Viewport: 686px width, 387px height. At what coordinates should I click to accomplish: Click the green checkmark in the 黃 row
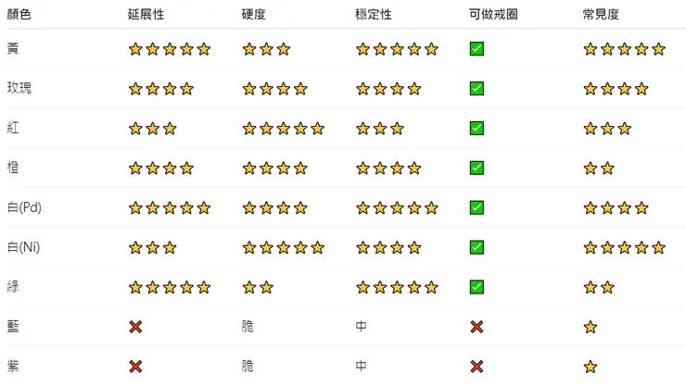pyautogui.click(x=476, y=49)
